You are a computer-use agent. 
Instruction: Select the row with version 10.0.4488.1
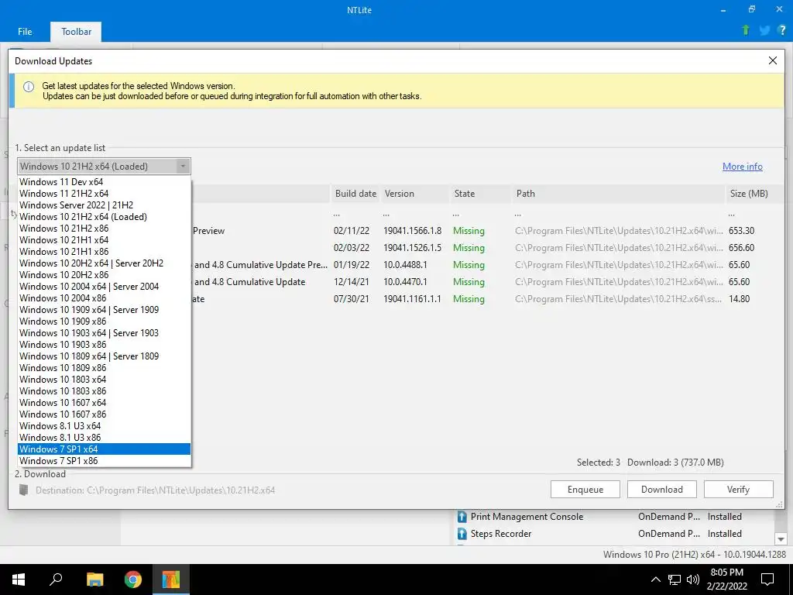coord(488,265)
